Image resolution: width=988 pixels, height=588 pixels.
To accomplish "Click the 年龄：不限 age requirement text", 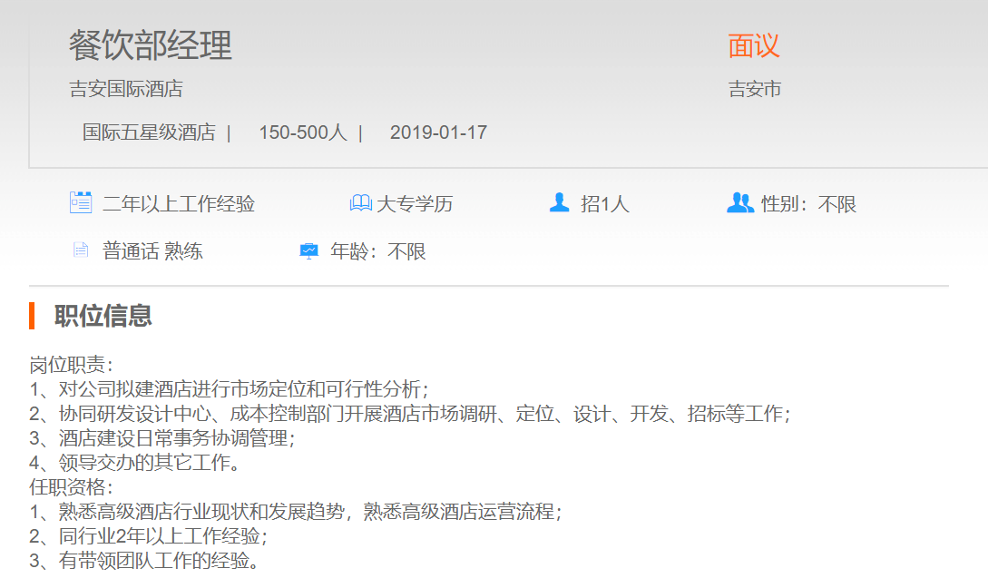I will 378,251.
